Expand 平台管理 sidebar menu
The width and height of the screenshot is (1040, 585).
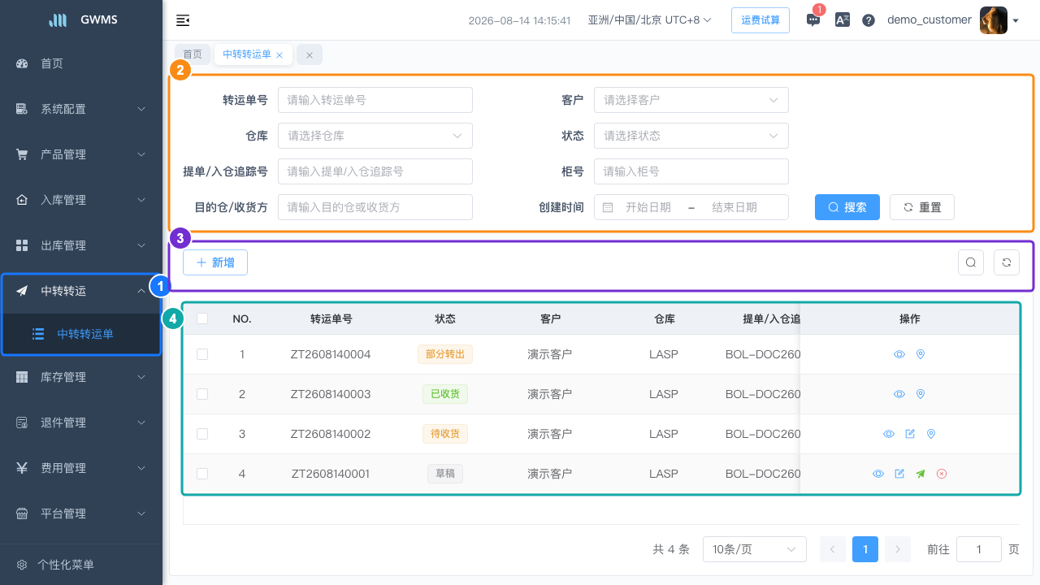[x=81, y=513]
